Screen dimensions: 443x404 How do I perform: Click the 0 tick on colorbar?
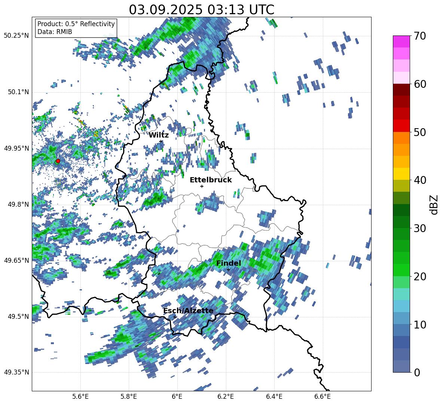417,373
